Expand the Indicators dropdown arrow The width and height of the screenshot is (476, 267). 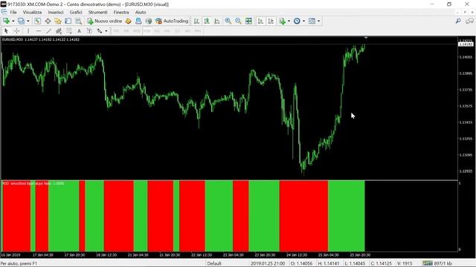tap(289, 21)
